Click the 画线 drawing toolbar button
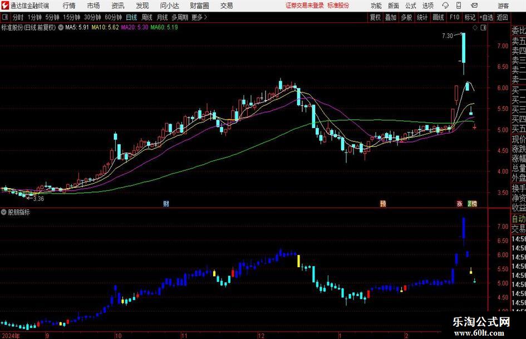The width and height of the screenshot is (526, 339). tap(438, 17)
